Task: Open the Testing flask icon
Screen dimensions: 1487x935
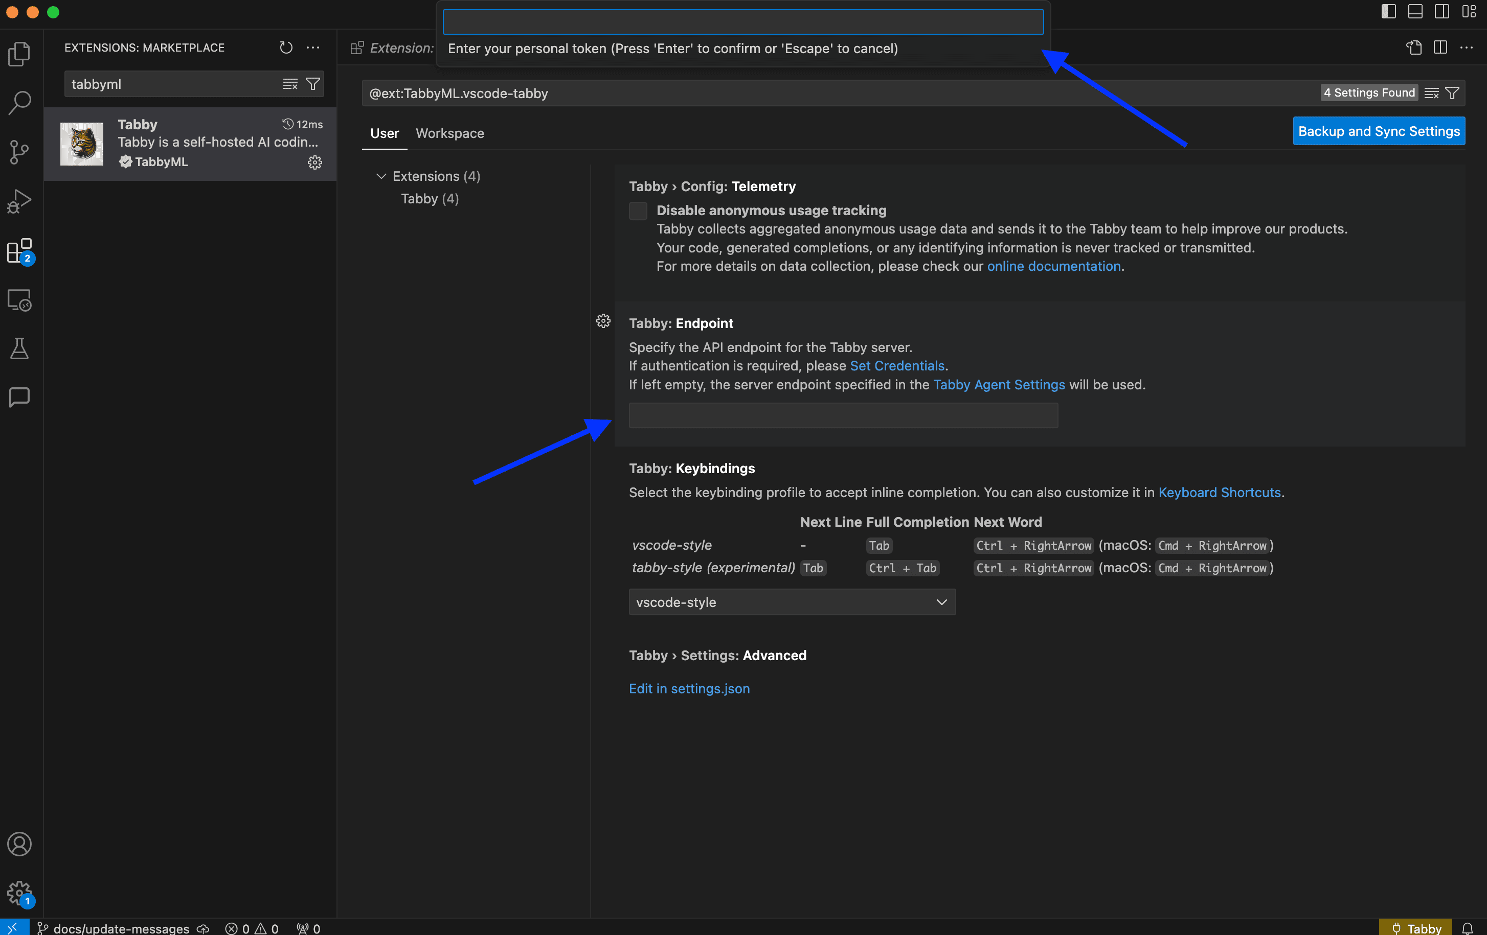Action: pyautogui.click(x=19, y=348)
